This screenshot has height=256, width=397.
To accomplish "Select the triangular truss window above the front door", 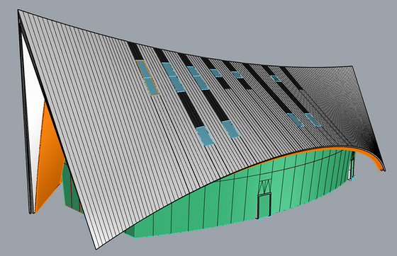I will pos(265,186).
